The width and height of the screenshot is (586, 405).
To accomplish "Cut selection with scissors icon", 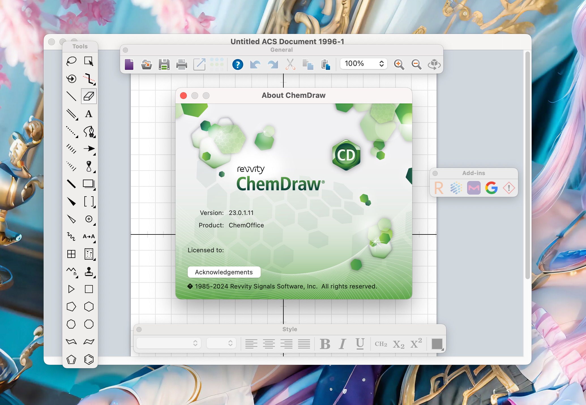I will (290, 64).
